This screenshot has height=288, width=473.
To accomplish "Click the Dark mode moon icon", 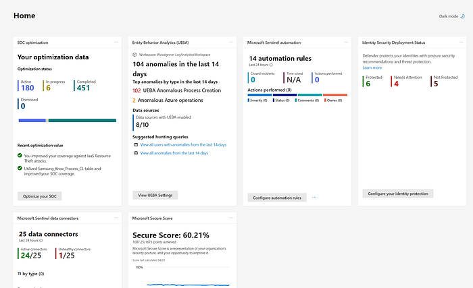I will click(x=462, y=16).
